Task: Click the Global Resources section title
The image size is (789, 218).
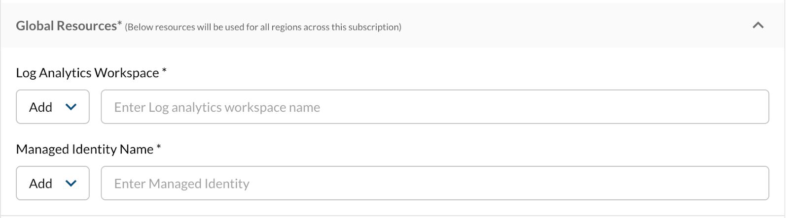Action: pyautogui.click(x=66, y=26)
